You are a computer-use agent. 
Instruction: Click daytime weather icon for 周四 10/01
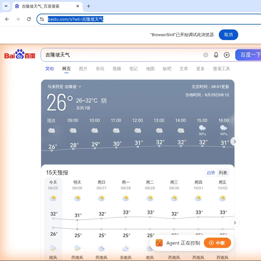(x=198, y=198)
